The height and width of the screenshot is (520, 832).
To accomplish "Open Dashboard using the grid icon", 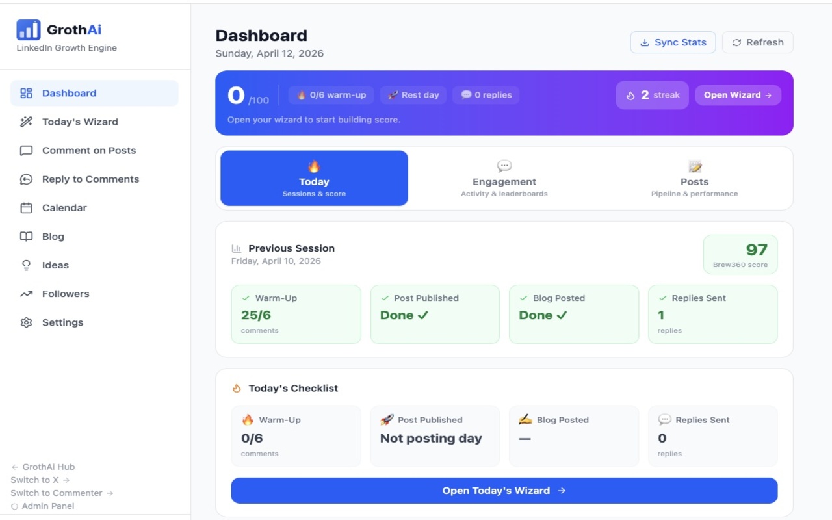I will 25,93.
